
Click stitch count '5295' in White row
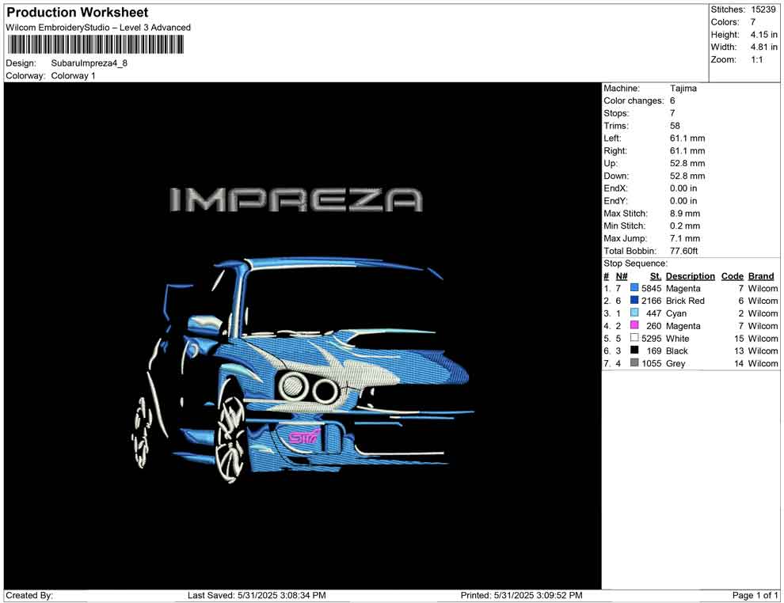[651, 338]
